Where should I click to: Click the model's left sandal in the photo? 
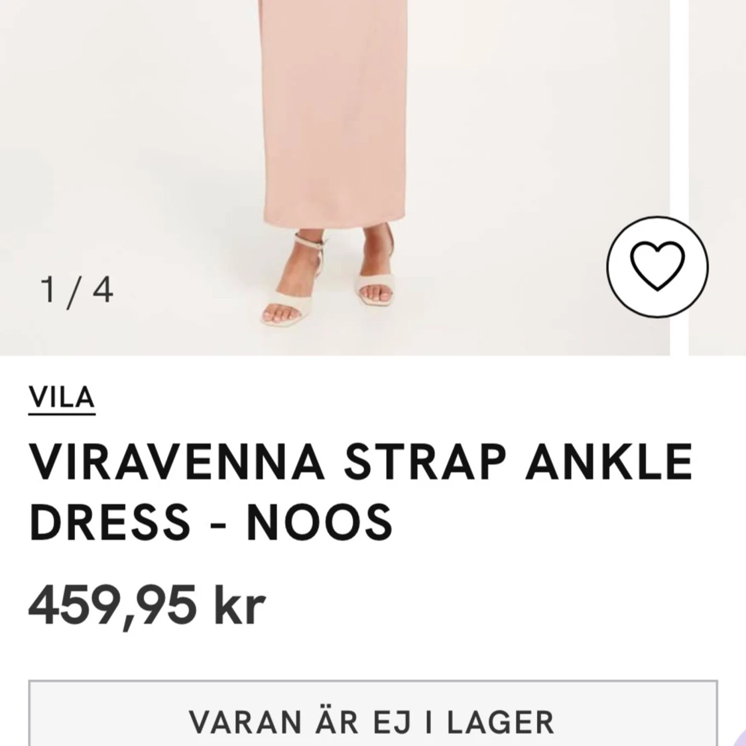click(x=377, y=276)
